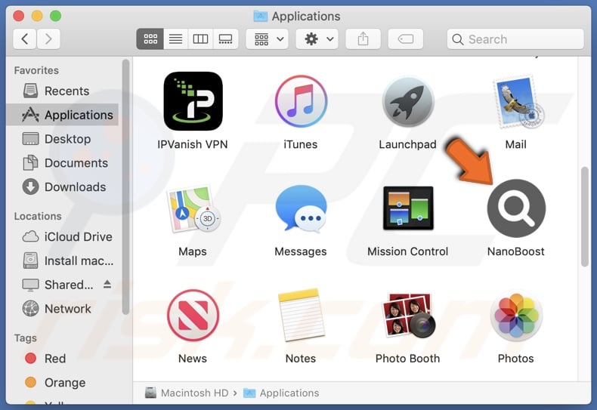Open Applications in the sidebar
Screen dimensions: 597x410
63,115
